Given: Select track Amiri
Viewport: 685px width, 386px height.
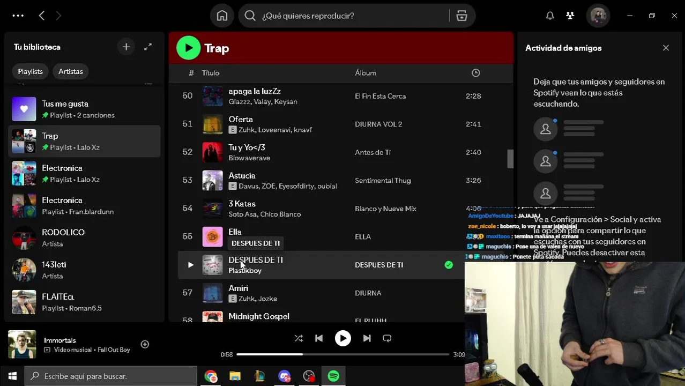Looking at the screenshot, I should pos(238,288).
